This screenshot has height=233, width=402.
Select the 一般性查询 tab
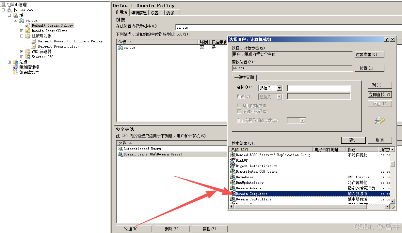click(245, 78)
